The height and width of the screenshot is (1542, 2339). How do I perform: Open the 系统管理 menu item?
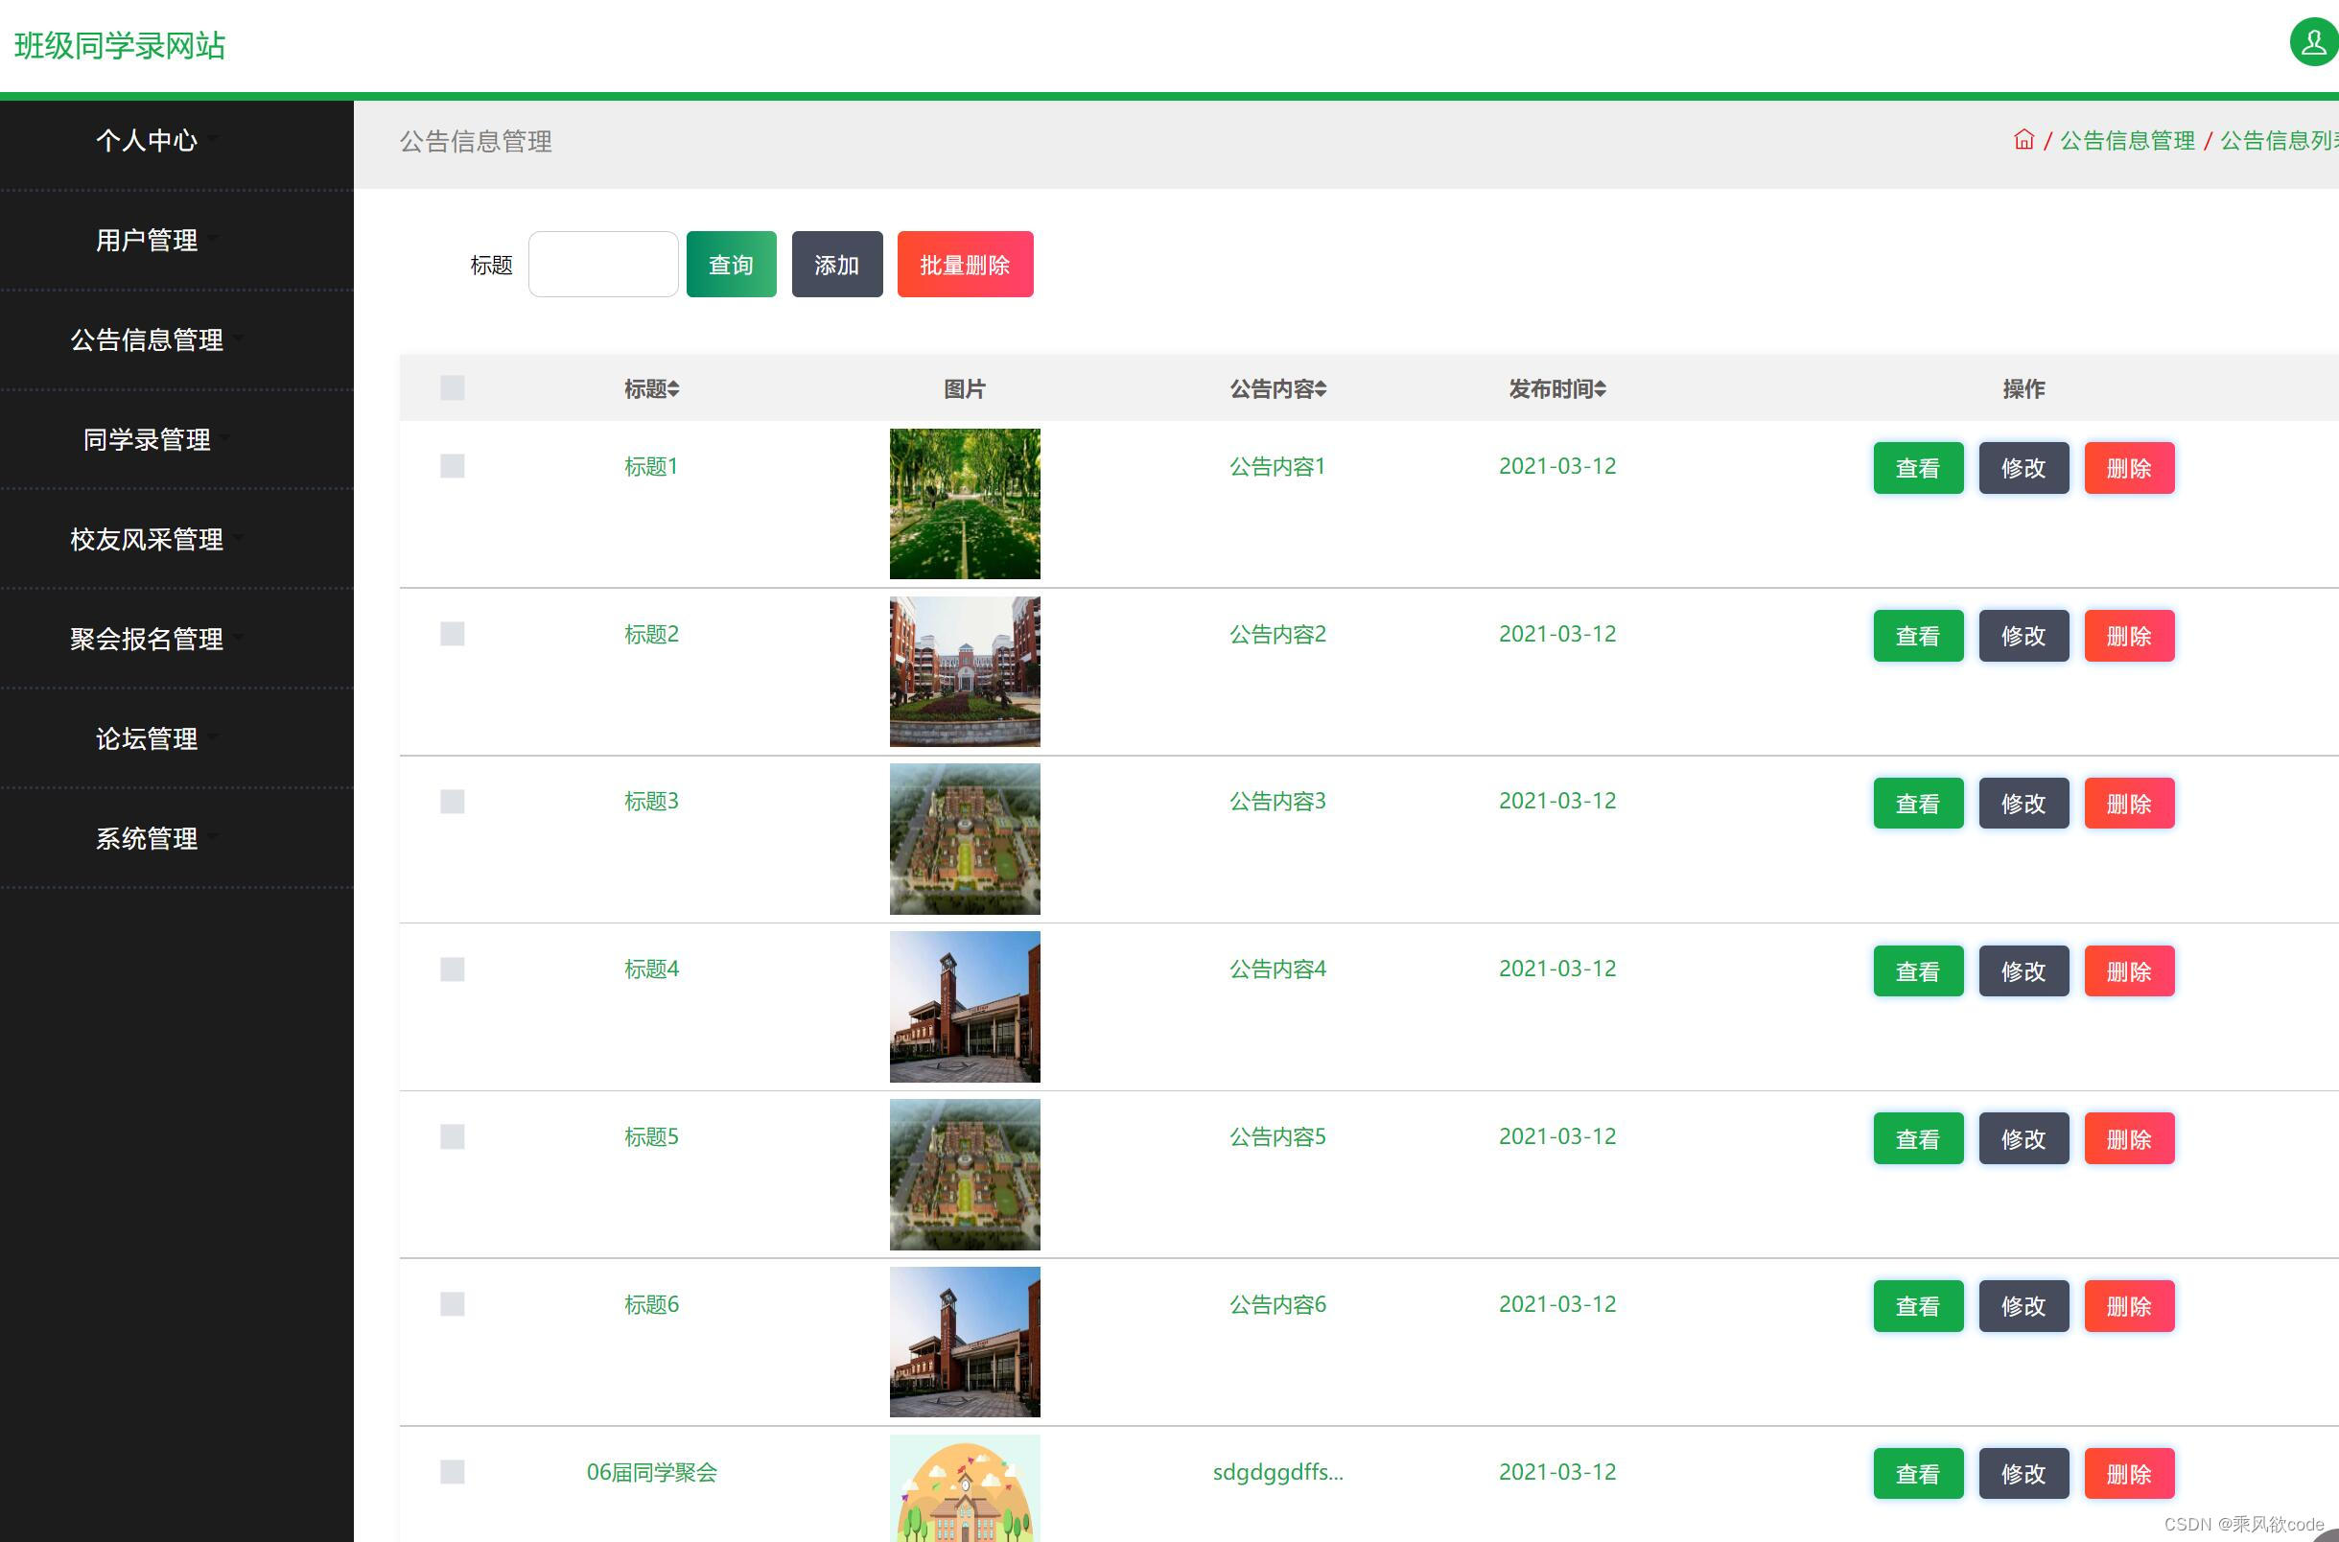[x=148, y=838]
